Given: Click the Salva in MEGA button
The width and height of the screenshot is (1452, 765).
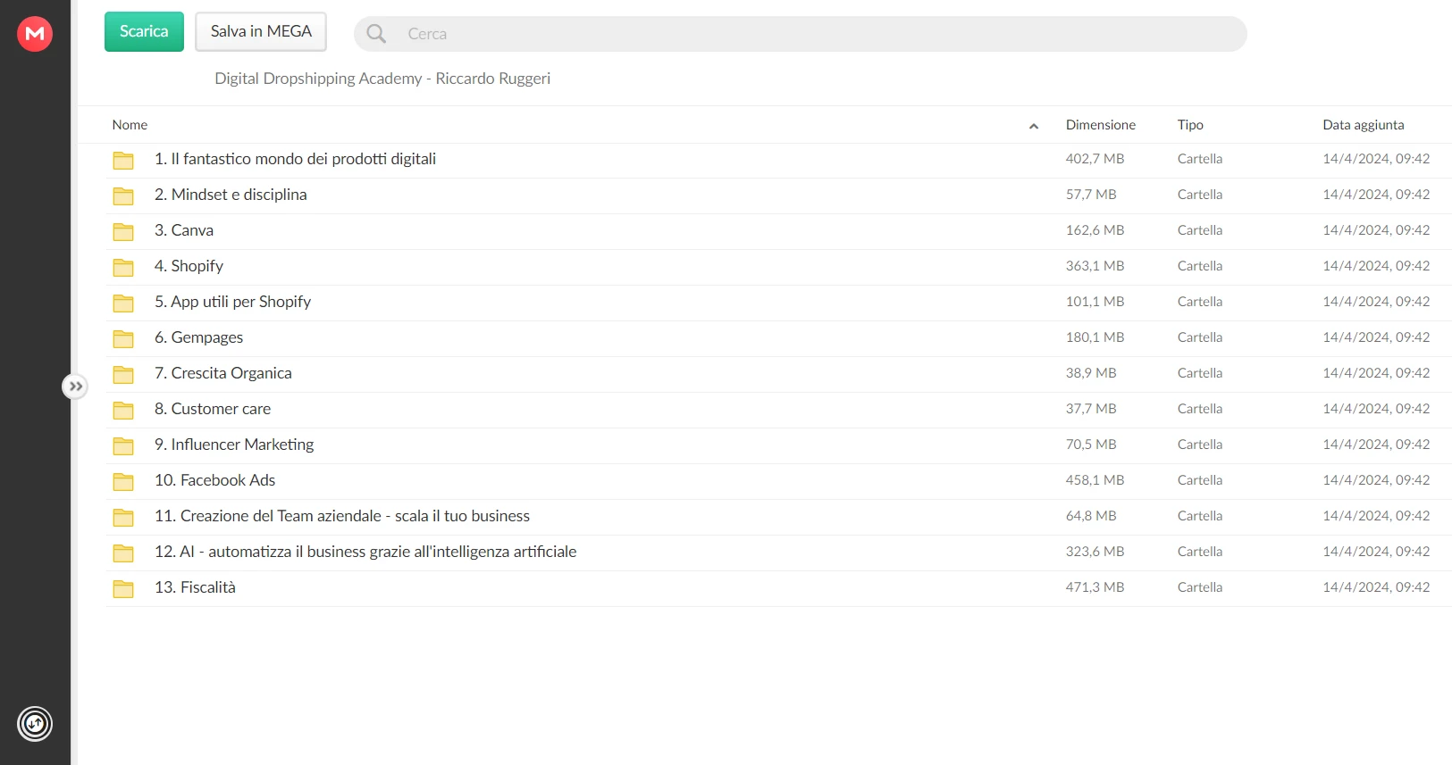Looking at the screenshot, I should (x=261, y=31).
